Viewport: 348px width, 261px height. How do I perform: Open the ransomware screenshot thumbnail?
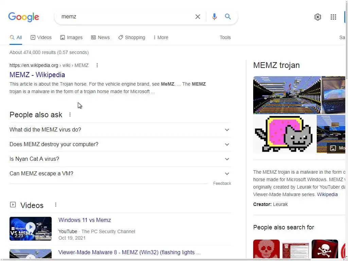pyautogui.click(x=296, y=250)
